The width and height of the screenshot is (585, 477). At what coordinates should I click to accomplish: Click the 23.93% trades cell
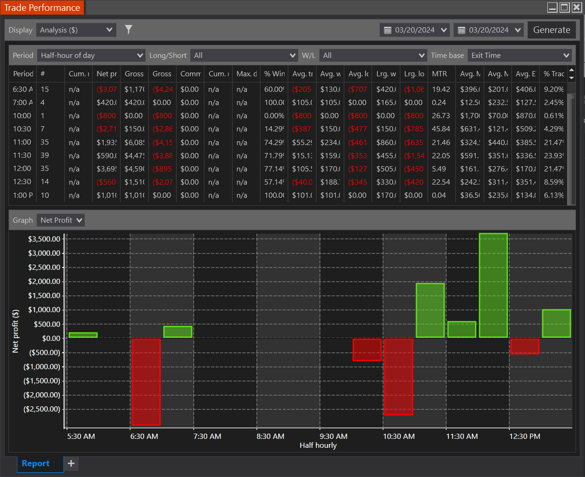point(553,155)
